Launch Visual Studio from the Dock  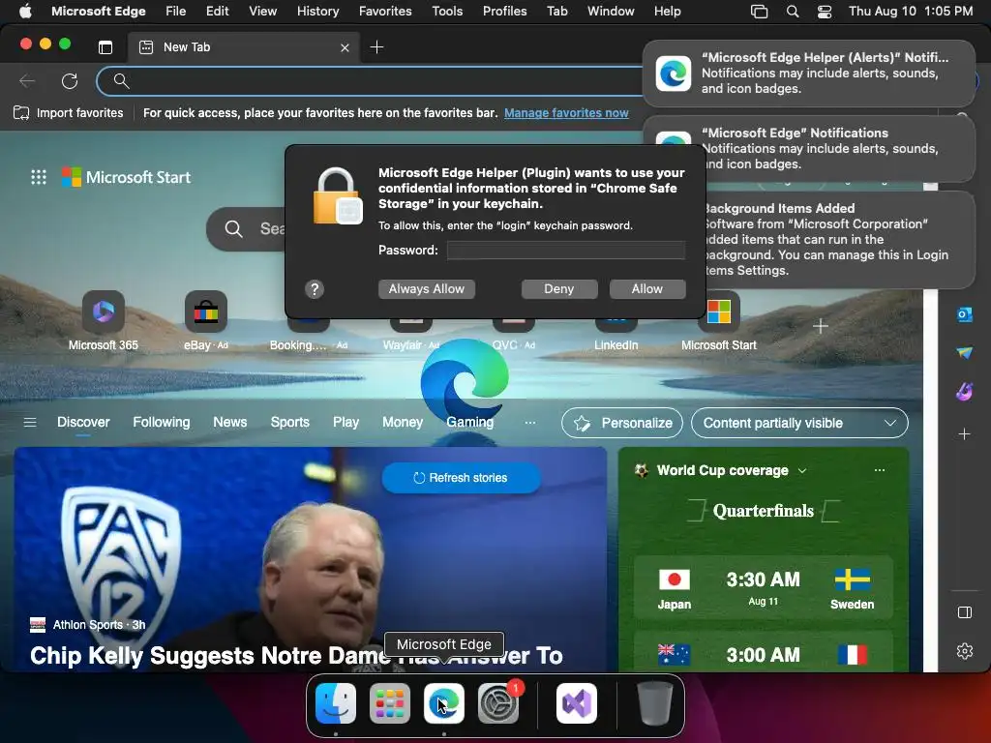click(x=577, y=703)
